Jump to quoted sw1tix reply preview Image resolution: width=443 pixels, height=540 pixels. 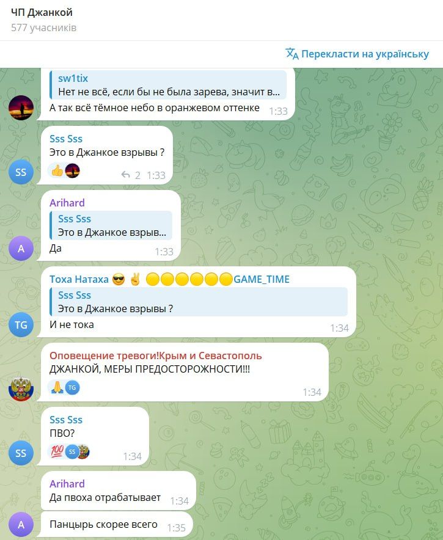click(168, 85)
